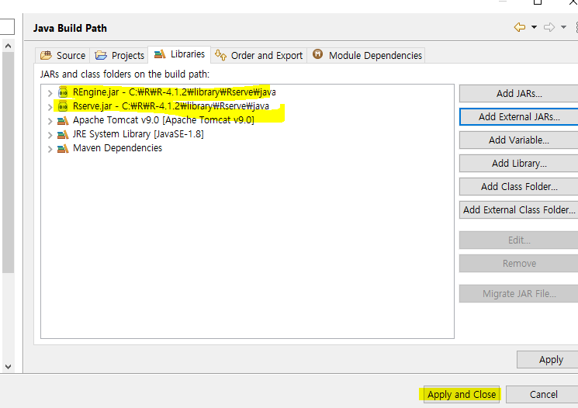The width and height of the screenshot is (578, 408).
Task: Click the Order and Export tab icon
Action: 220,55
